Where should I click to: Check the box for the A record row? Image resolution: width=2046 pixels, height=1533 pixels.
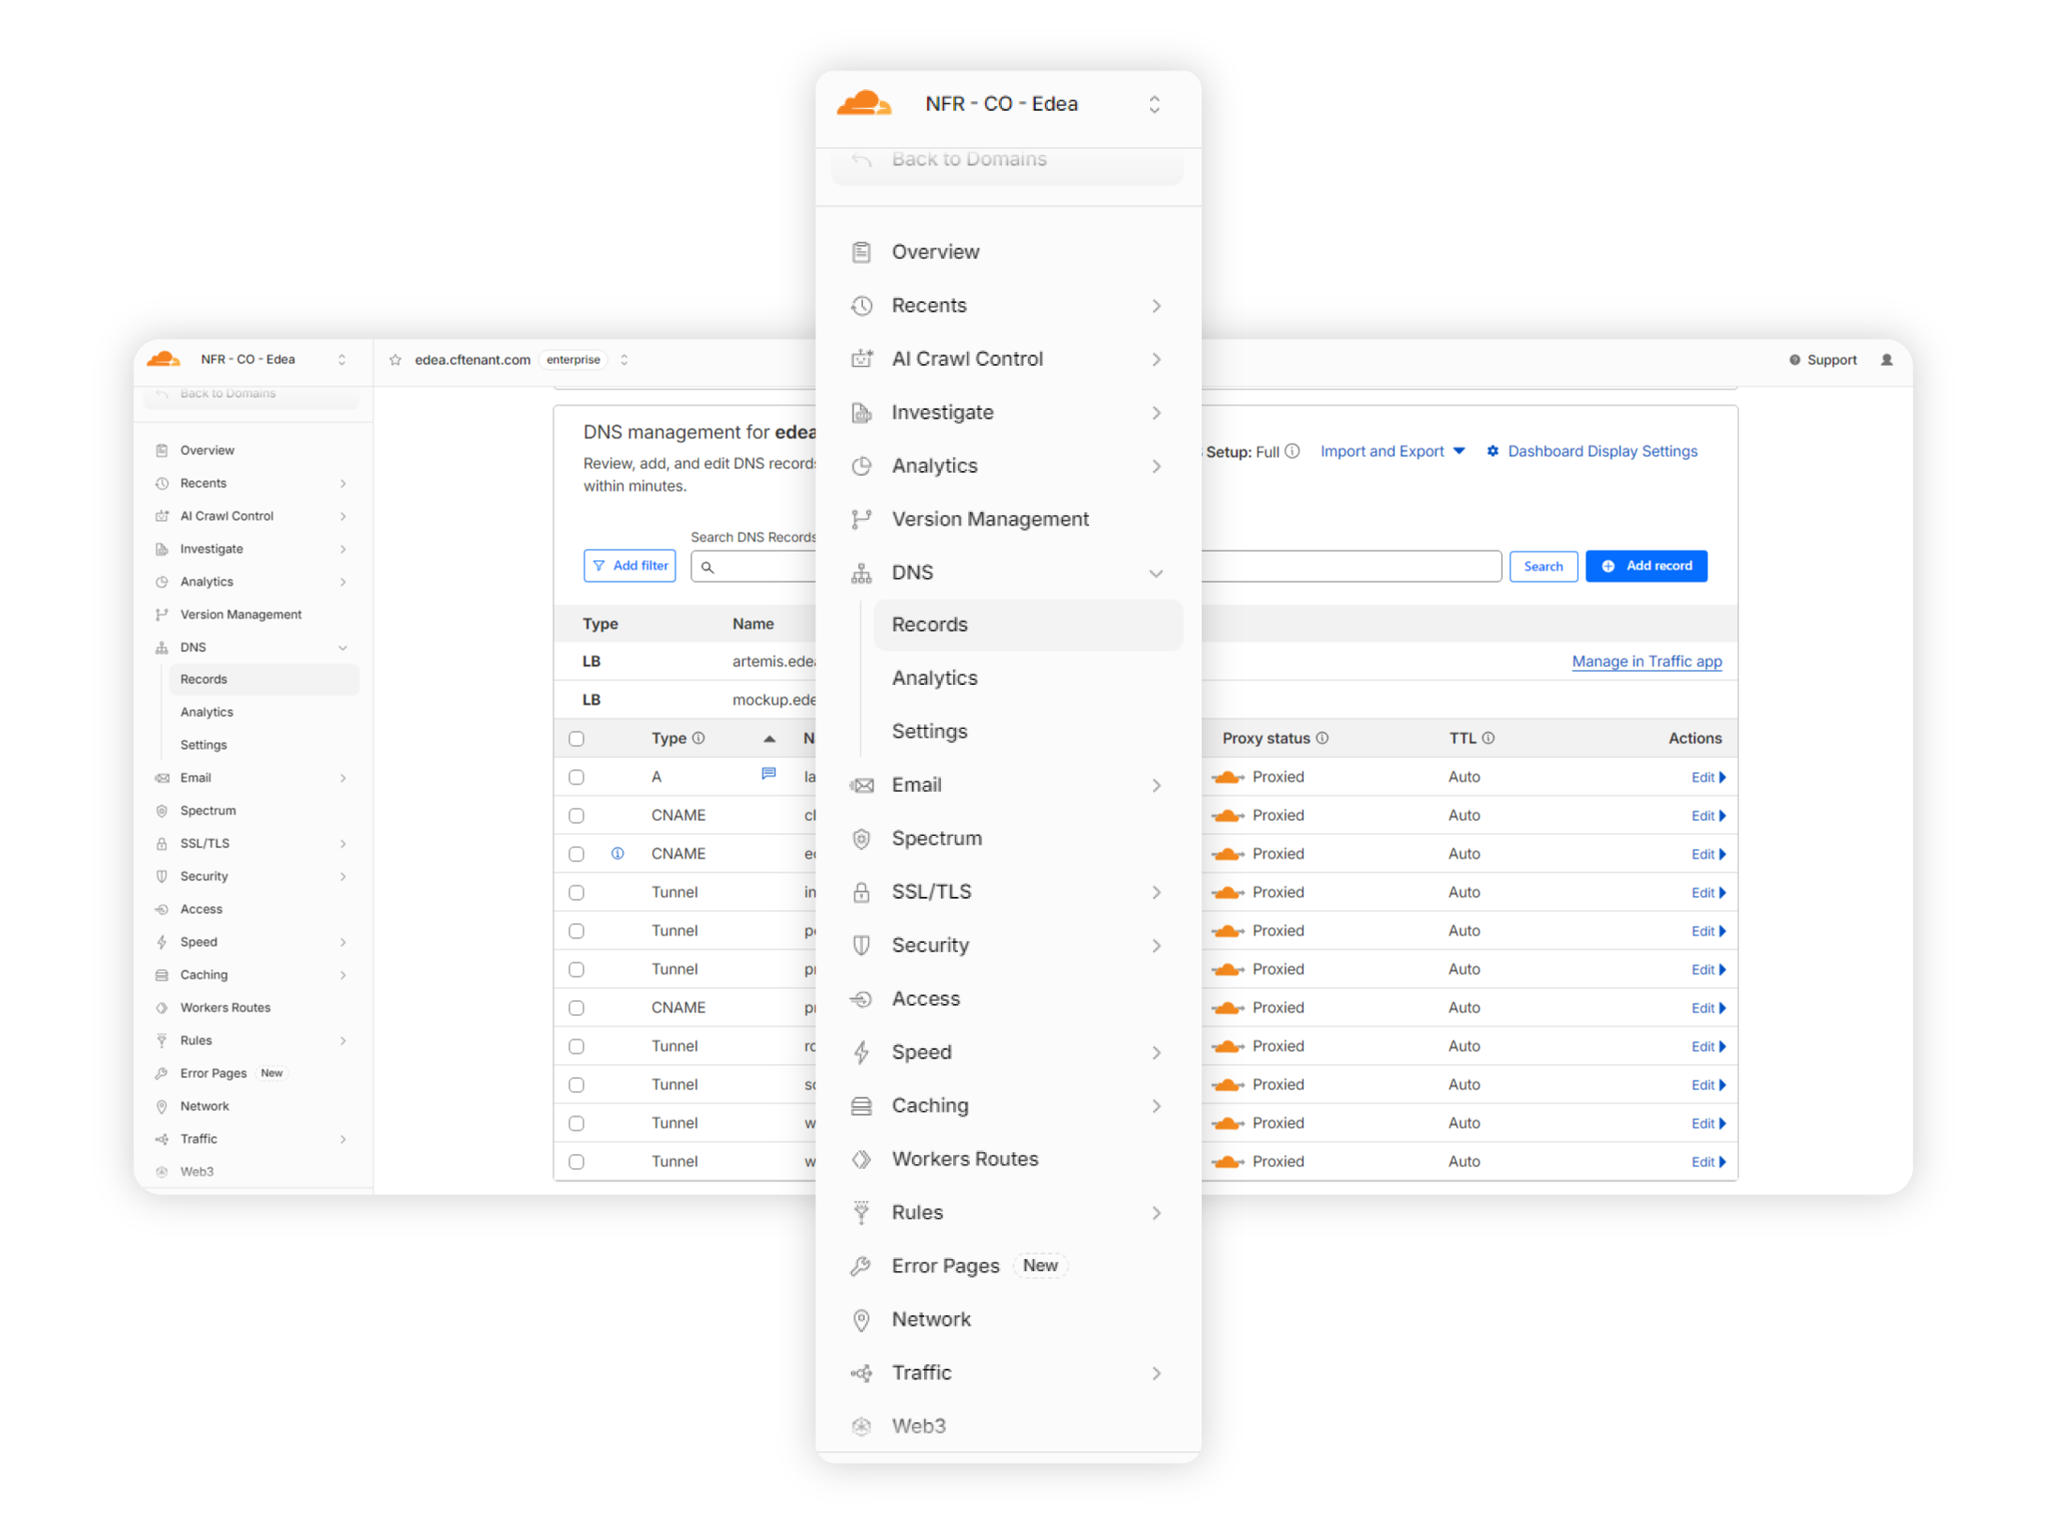click(x=577, y=778)
